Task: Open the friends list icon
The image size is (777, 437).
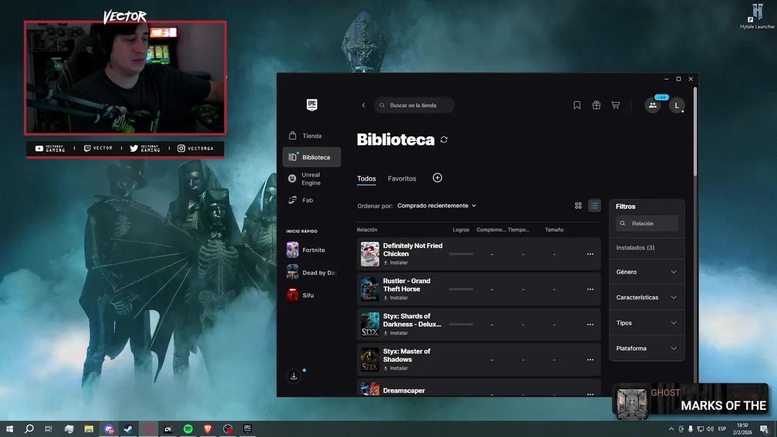Action: coord(653,105)
